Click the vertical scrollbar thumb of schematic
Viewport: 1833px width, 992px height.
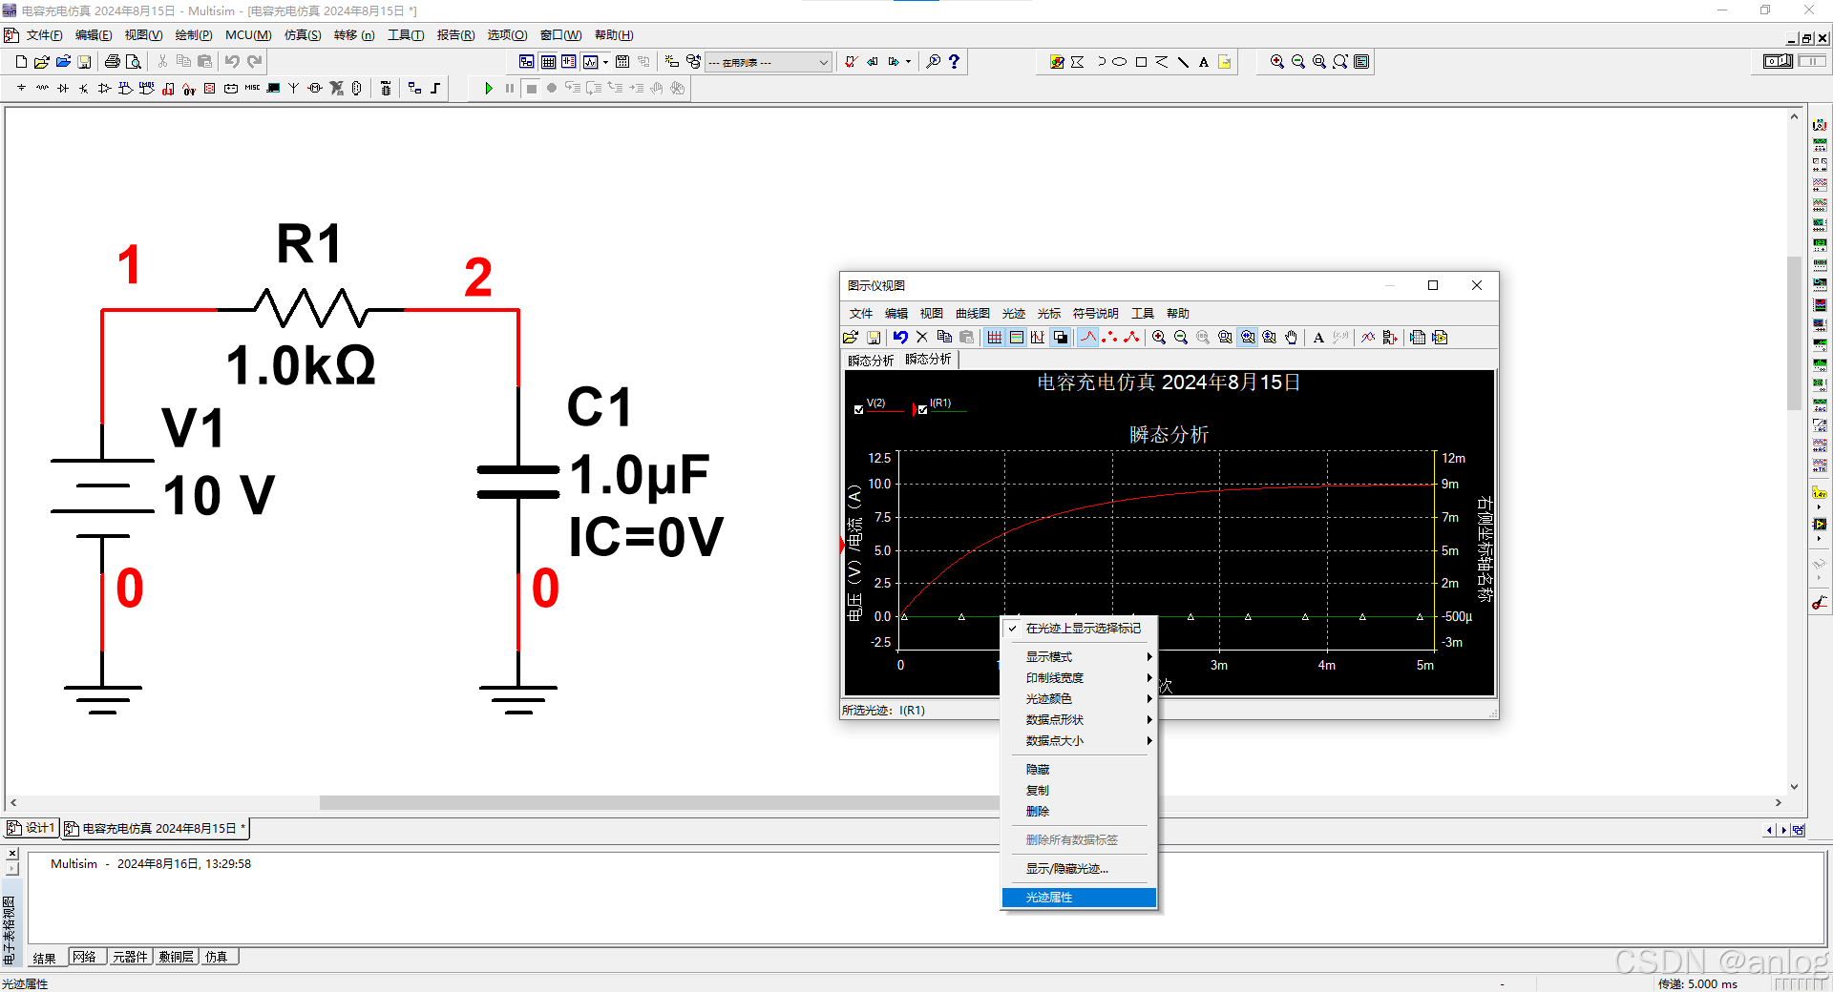pos(1794,334)
